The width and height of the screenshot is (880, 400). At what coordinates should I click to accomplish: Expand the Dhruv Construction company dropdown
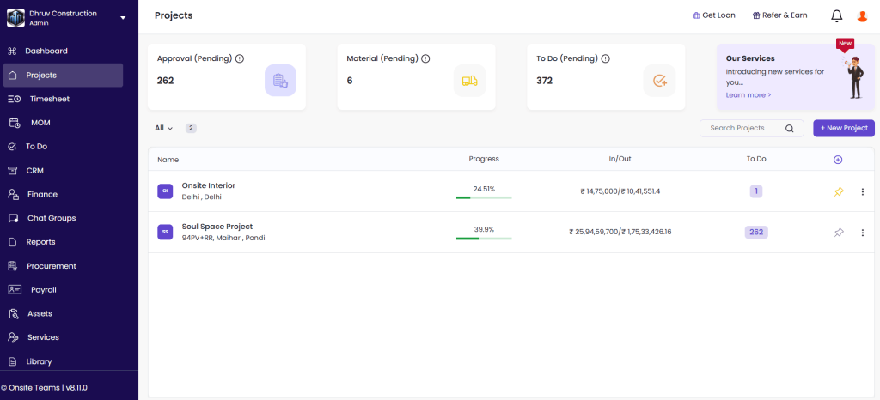pyautogui.click(x=123, y=17)
